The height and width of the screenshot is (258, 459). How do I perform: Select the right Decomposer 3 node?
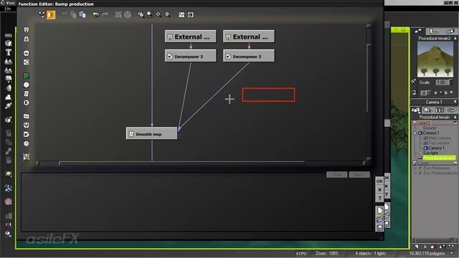249,56
